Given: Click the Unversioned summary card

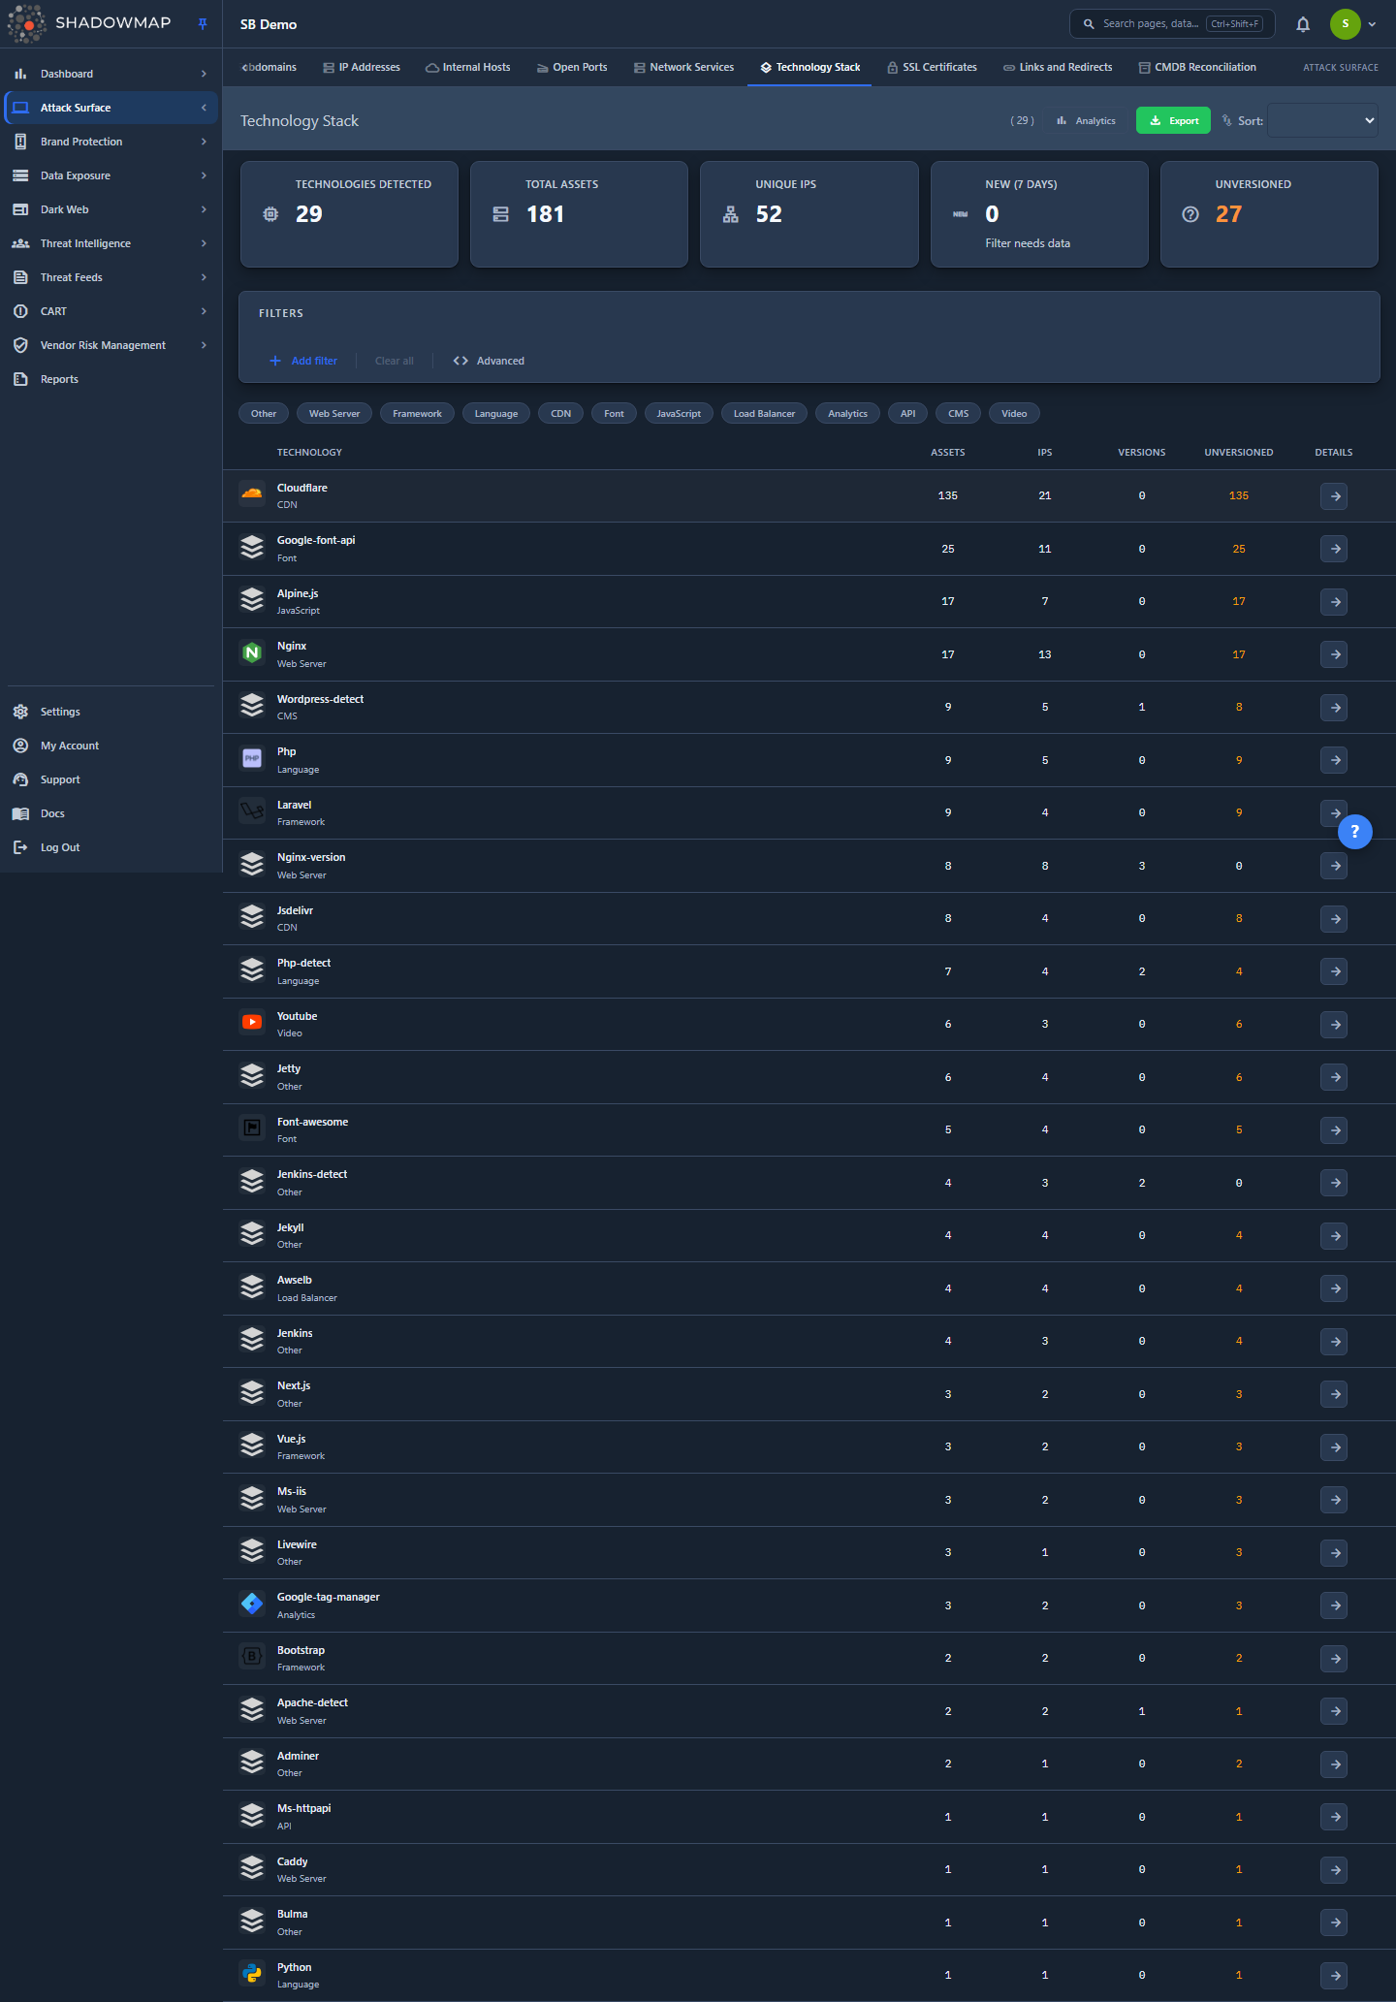Looking at the screenshot, I should click(1269, 214).
